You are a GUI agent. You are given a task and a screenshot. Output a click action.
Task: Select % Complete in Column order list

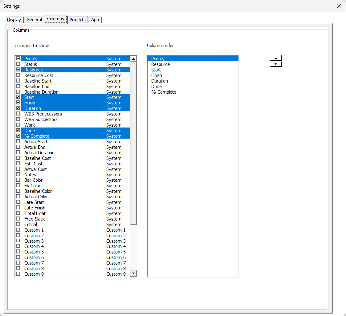pos(193,92)
